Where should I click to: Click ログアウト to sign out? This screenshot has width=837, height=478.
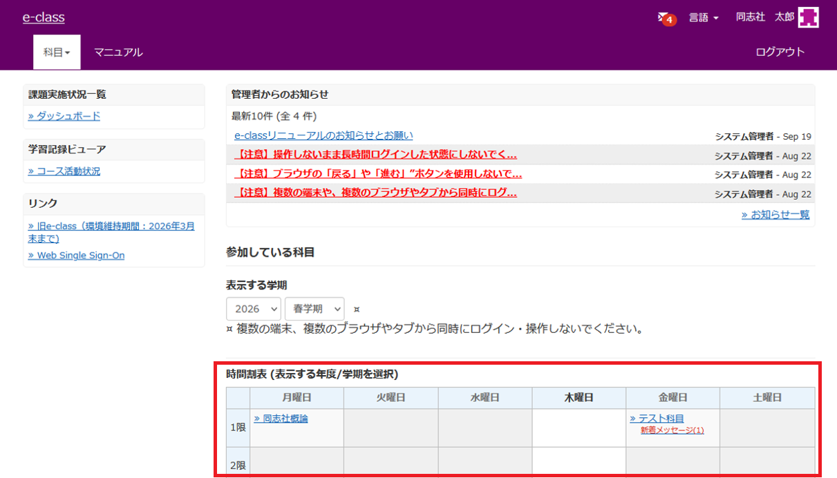pos(780,52)
